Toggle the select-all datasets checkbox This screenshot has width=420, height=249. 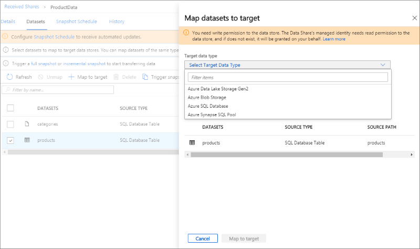pyautogui.click(x=10, y=108)
